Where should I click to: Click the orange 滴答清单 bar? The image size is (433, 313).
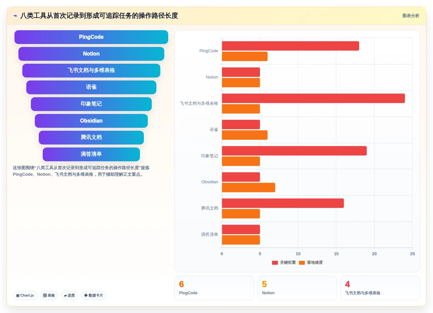(x=241, y=240)
